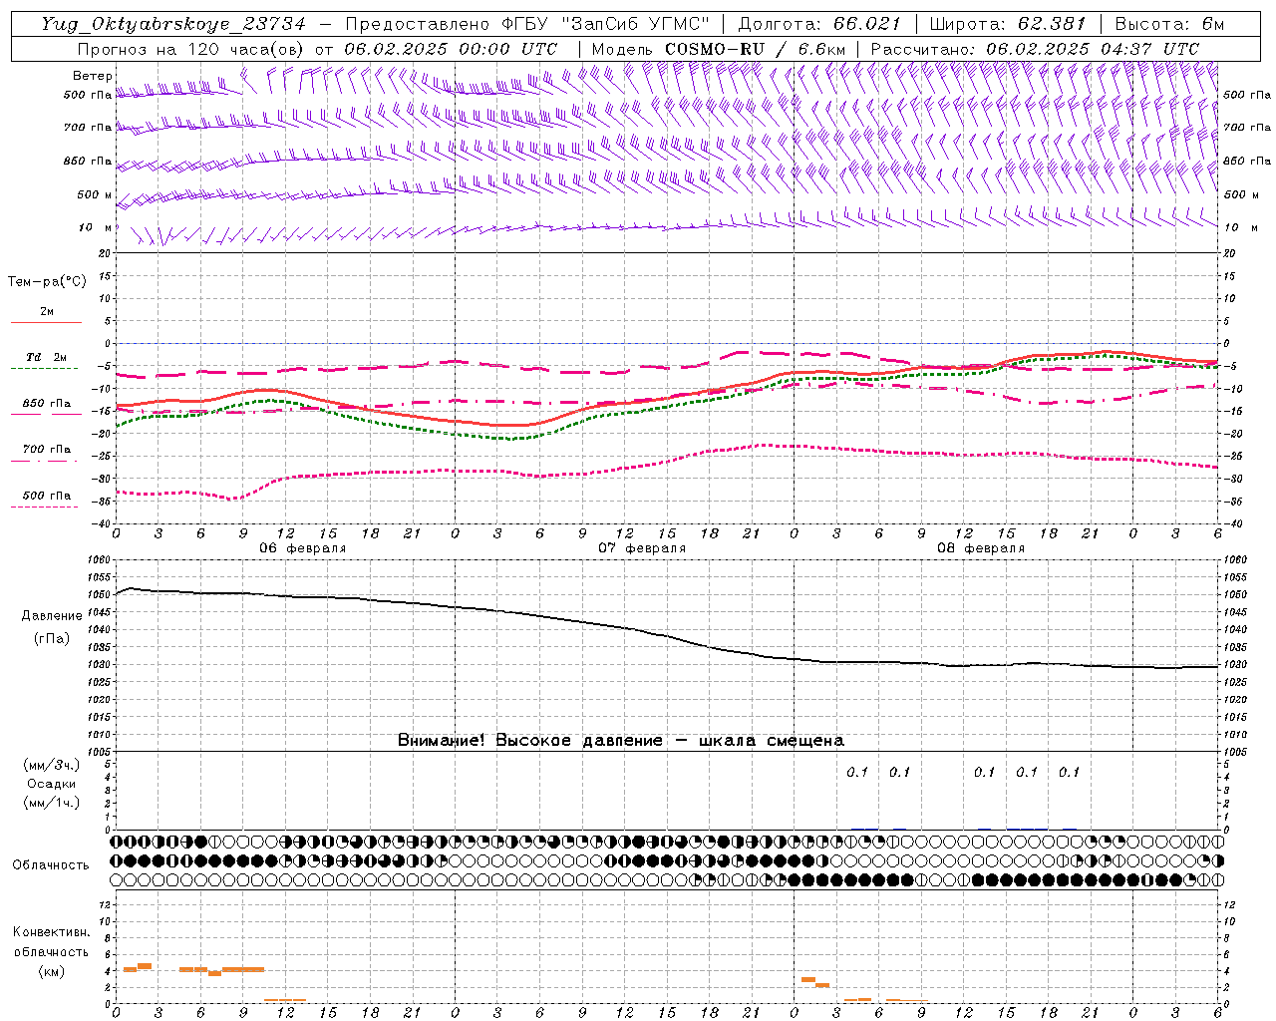Screen dimensions: 1276x1021
Task: Click the (гПа) pressure unit label
Action: pos(52,638)
